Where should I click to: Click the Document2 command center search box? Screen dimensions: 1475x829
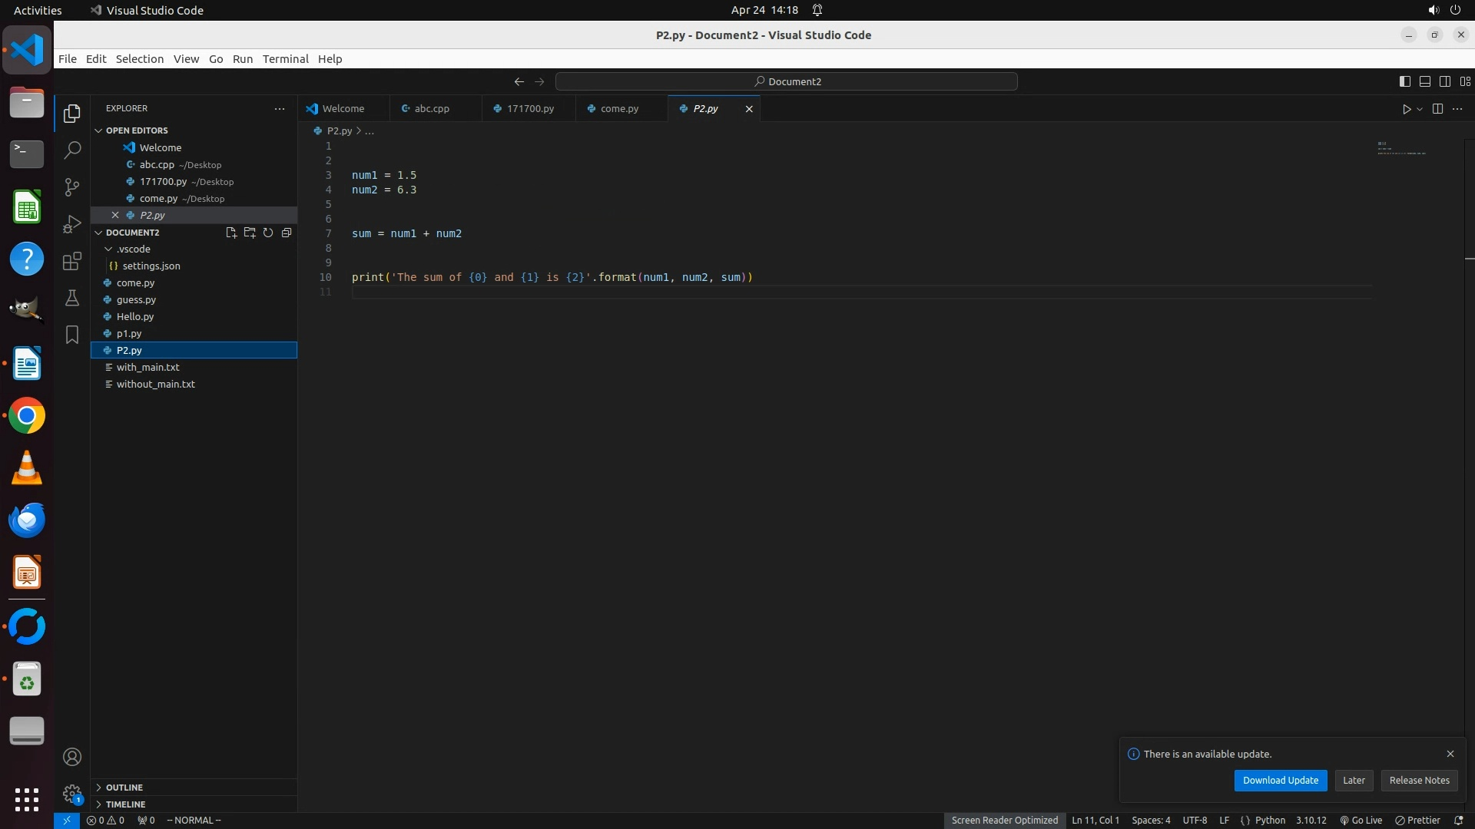[787, 81]
